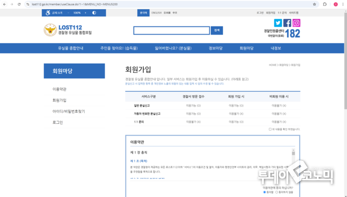Open the 1:1 문의 link in the top bar

tap(282, 13)
